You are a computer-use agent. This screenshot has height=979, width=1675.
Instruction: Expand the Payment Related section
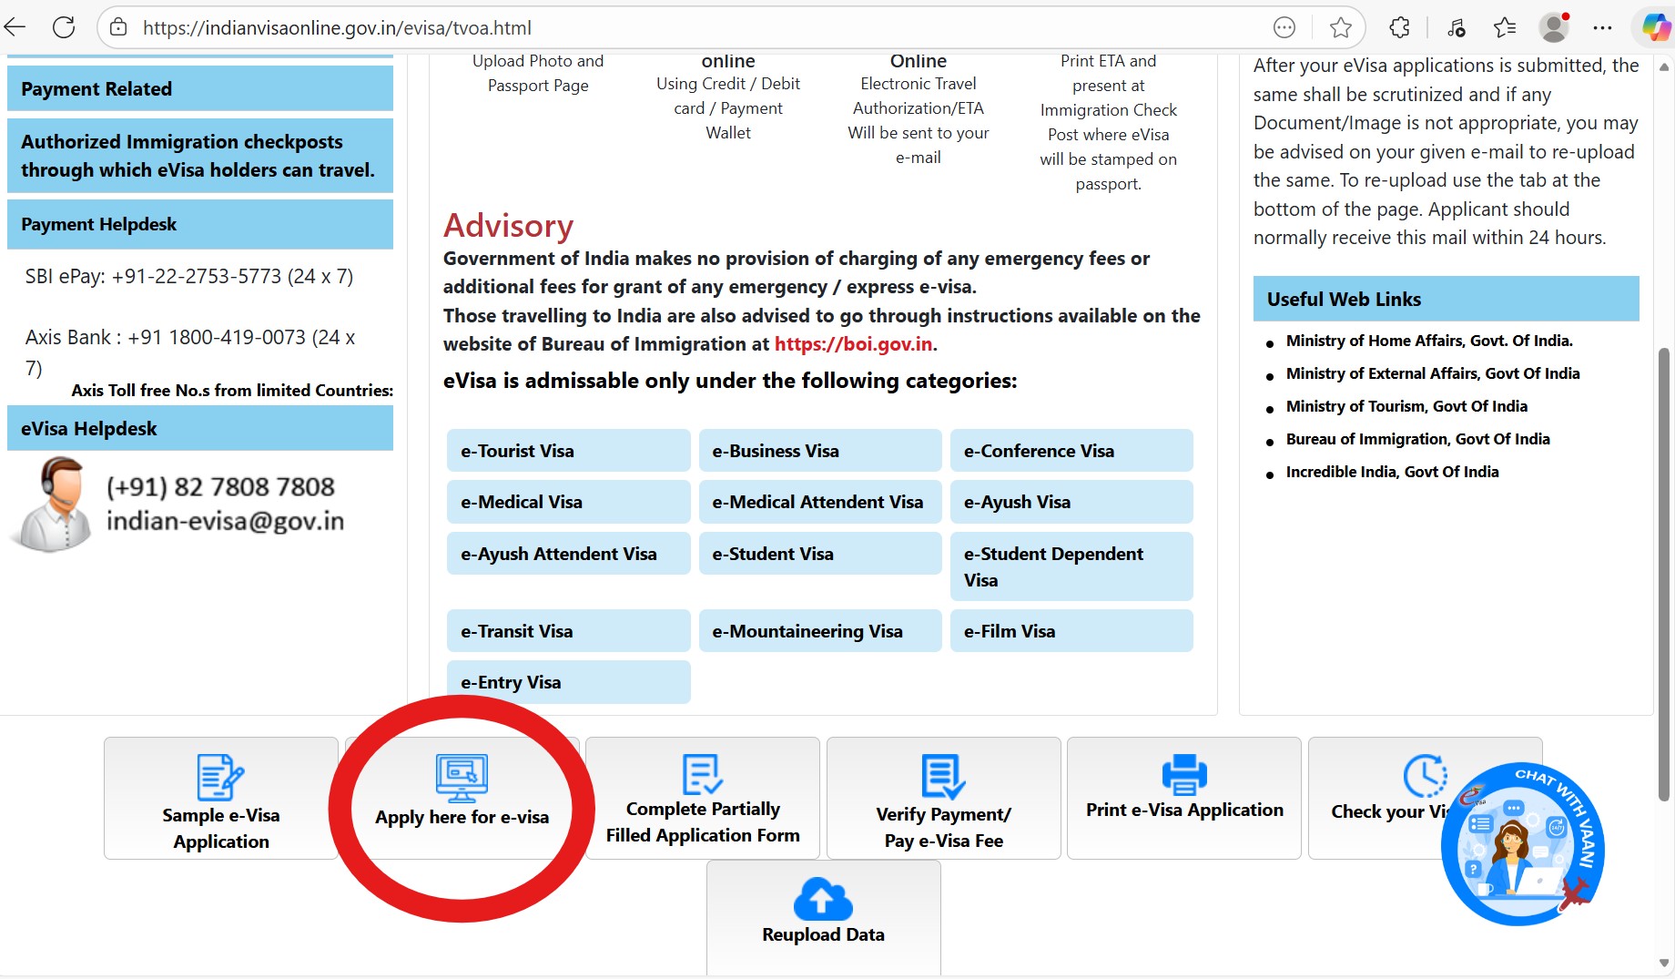[x=199, y=88]
